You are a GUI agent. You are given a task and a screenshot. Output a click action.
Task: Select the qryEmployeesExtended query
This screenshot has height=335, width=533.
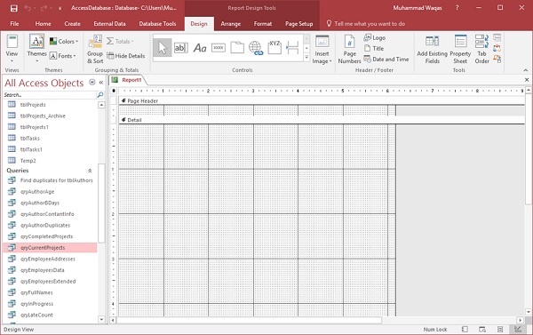48,282
